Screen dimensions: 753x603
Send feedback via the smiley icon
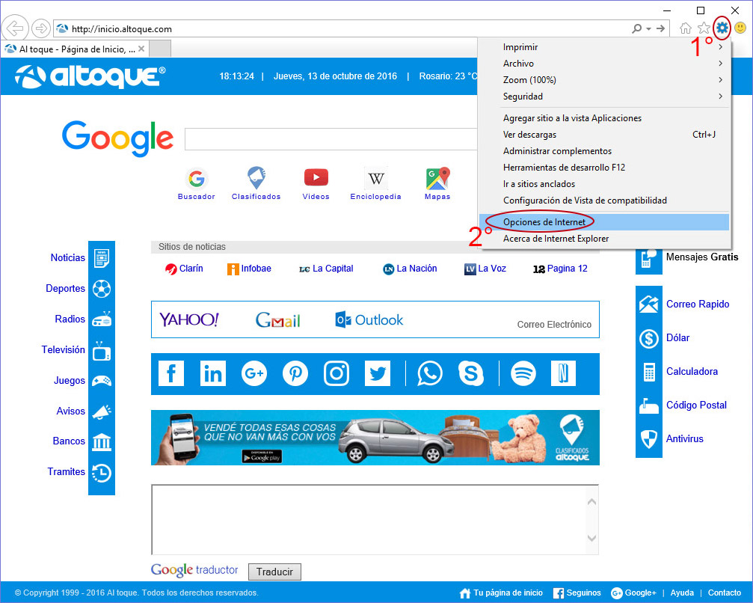click(740, 28)
